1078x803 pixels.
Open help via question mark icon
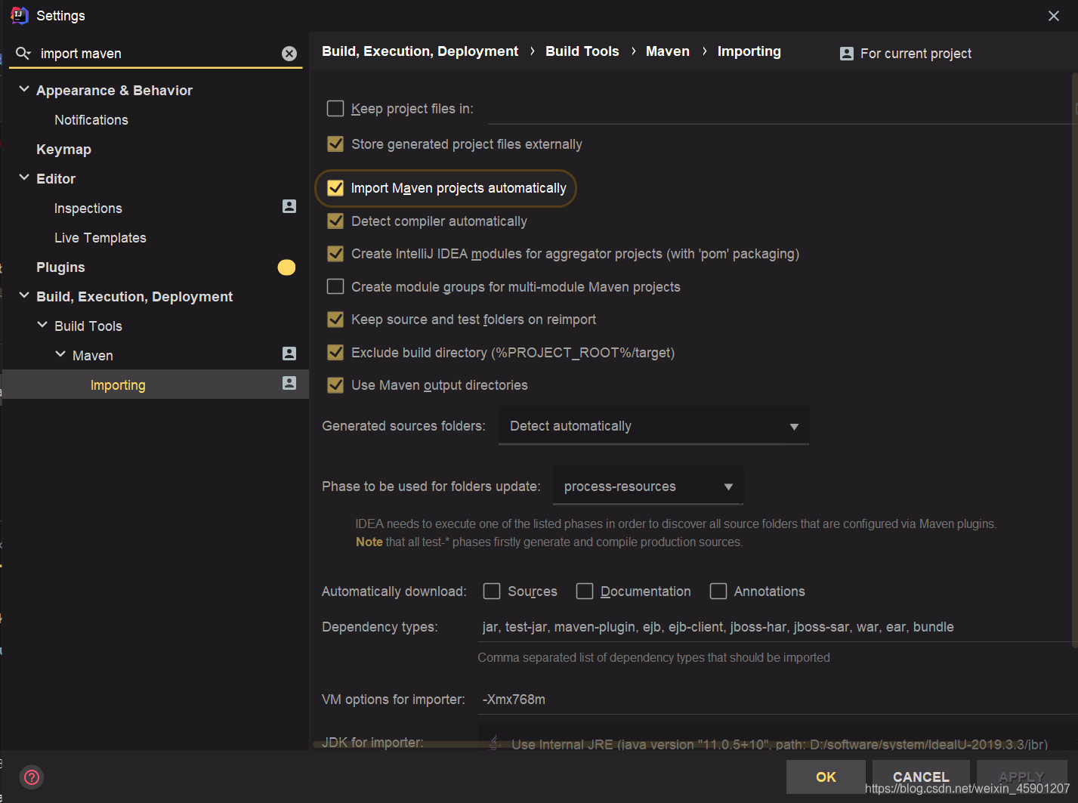[x=32, y=777]
